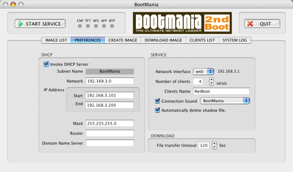Screen dimensions: 293x172
Task: Click the Mask field 255.255.255.0
Action: [x=110, y=123]
